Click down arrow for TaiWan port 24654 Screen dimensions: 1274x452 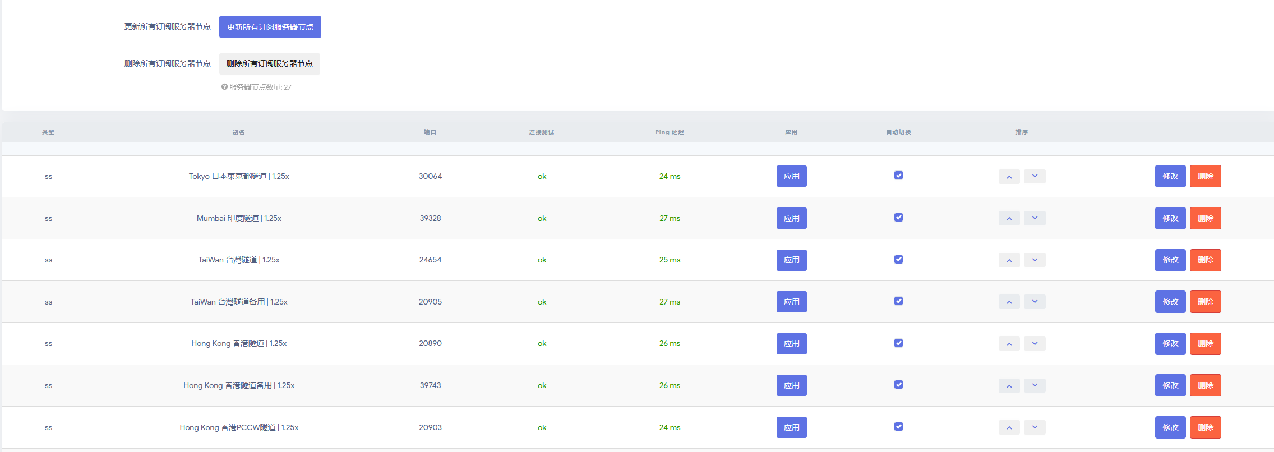(1035, 260)
